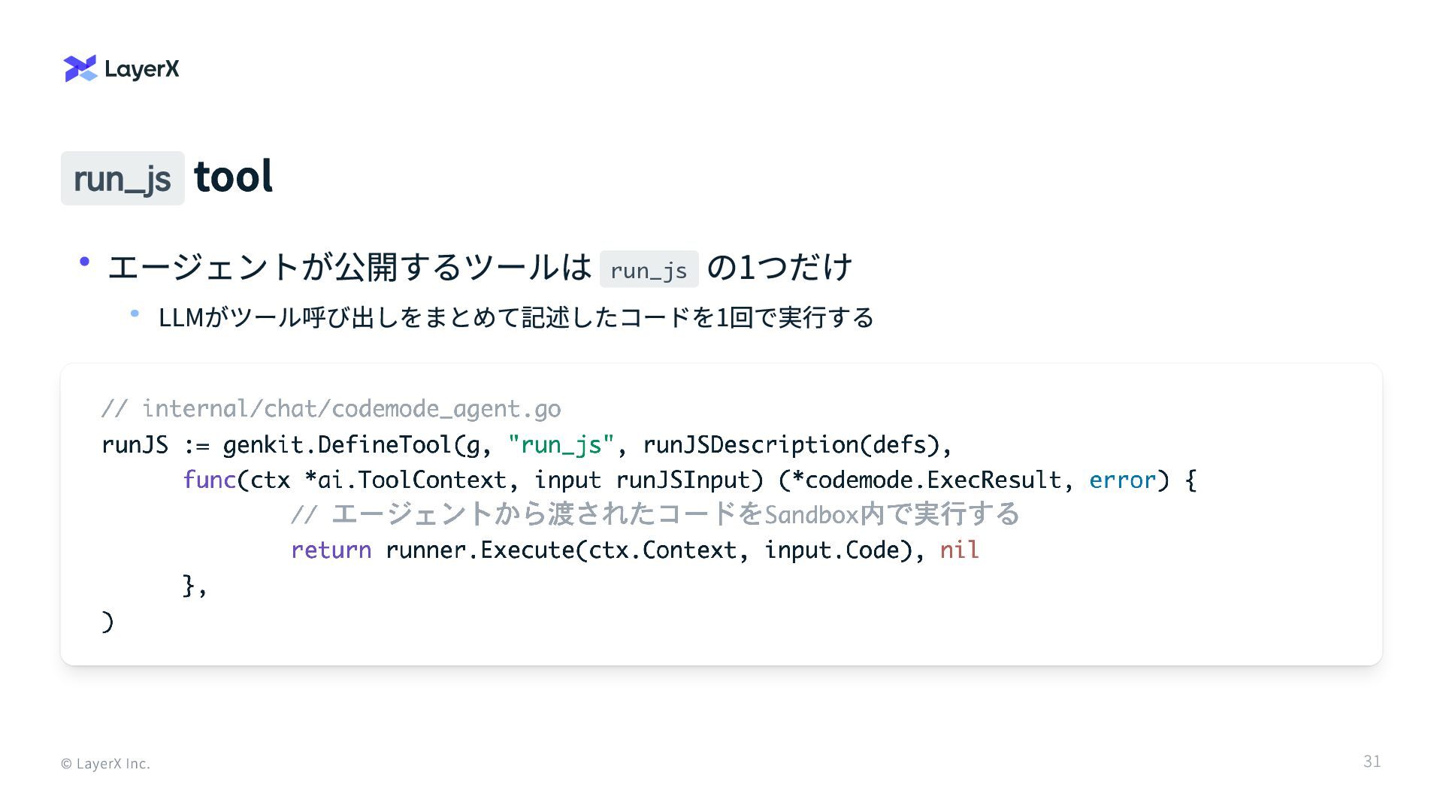Viewport: 1443px width, 812px height.
Task: Click the green "run_js" string literal
Action: click(x=561, y=444)
